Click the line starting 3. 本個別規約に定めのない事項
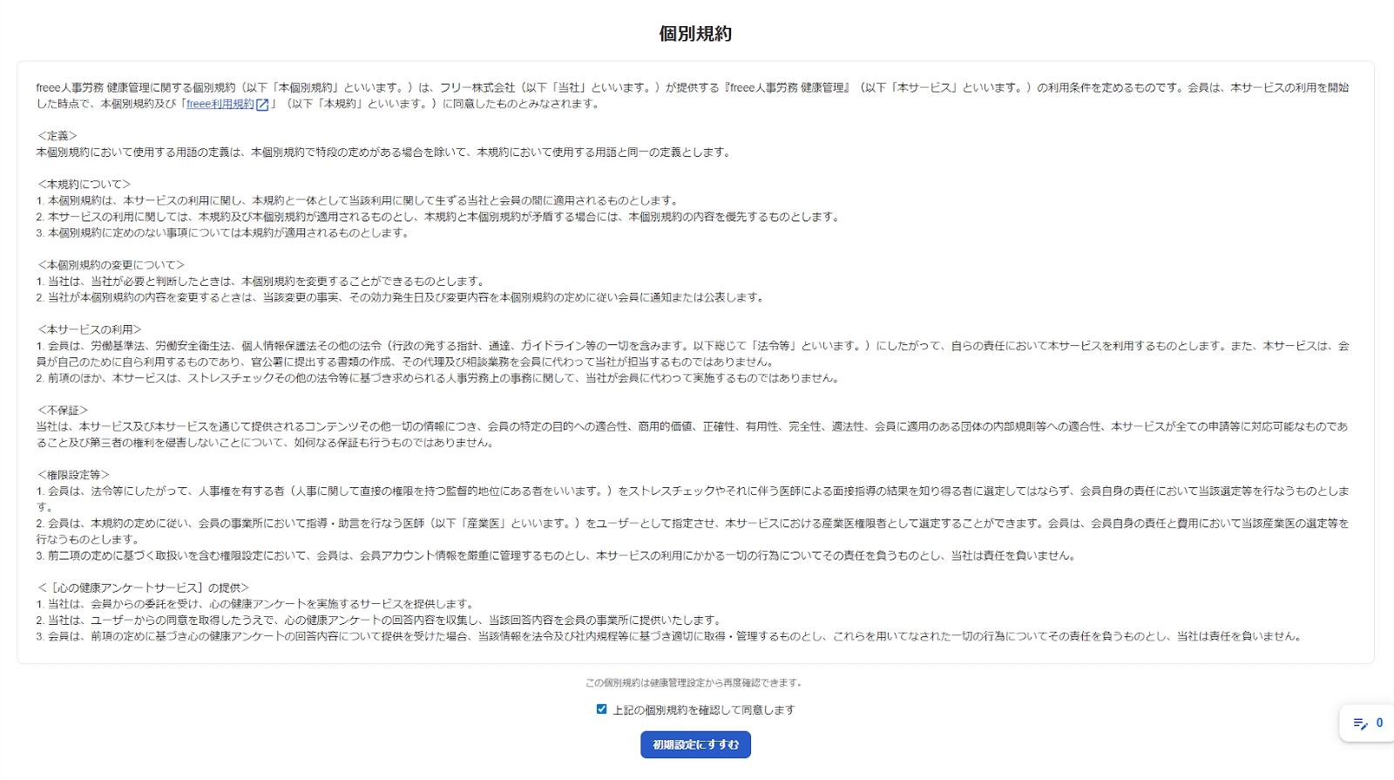 [223, 233]
